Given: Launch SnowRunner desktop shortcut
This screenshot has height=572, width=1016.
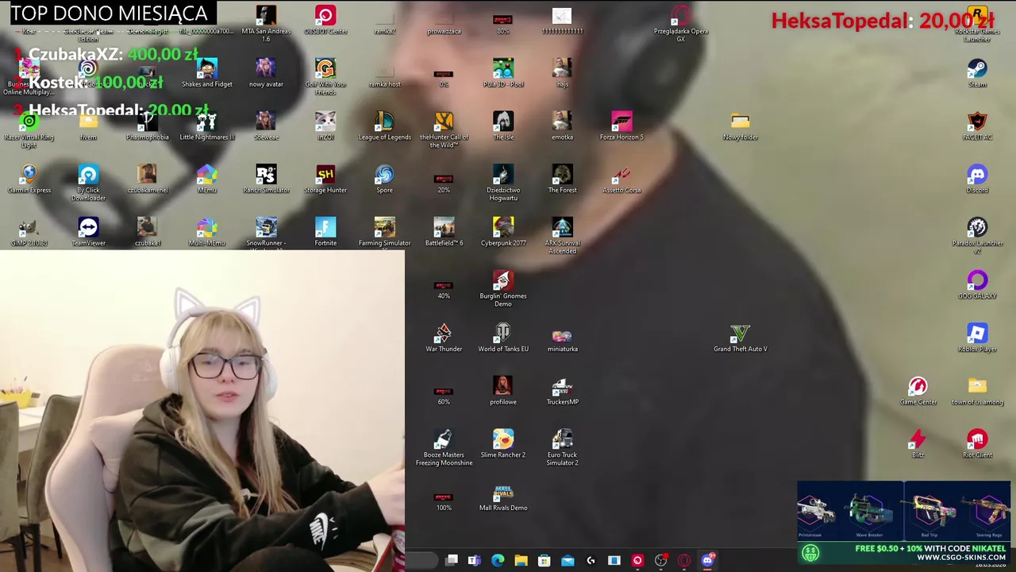Looking at the screenshot, I should tap(266, 233).
